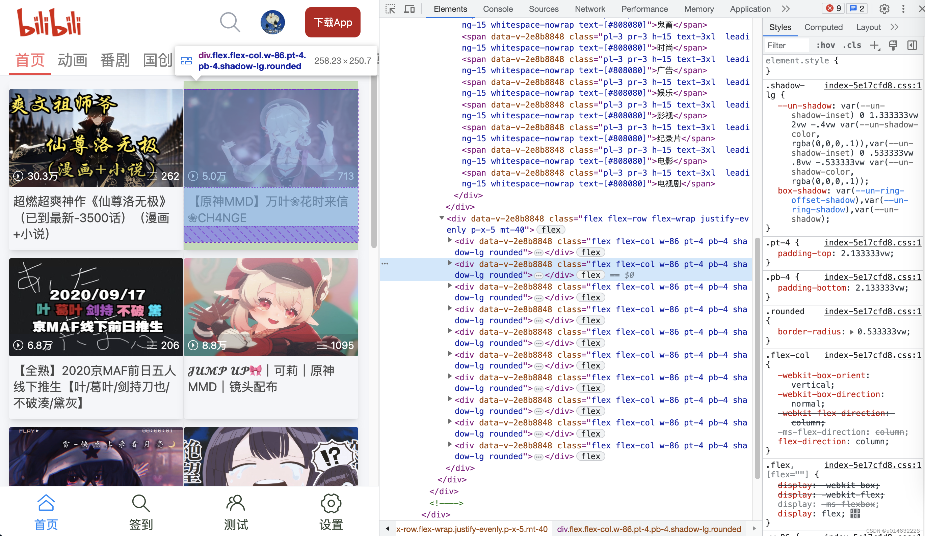This screenshot has width=925, height=536.
Task: Add a new style rule plus icon
Action: (x=875, y=46)
